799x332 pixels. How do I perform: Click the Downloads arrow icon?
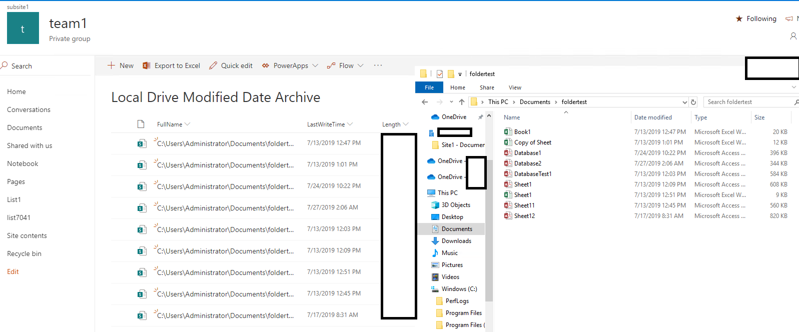coord(435,241)
